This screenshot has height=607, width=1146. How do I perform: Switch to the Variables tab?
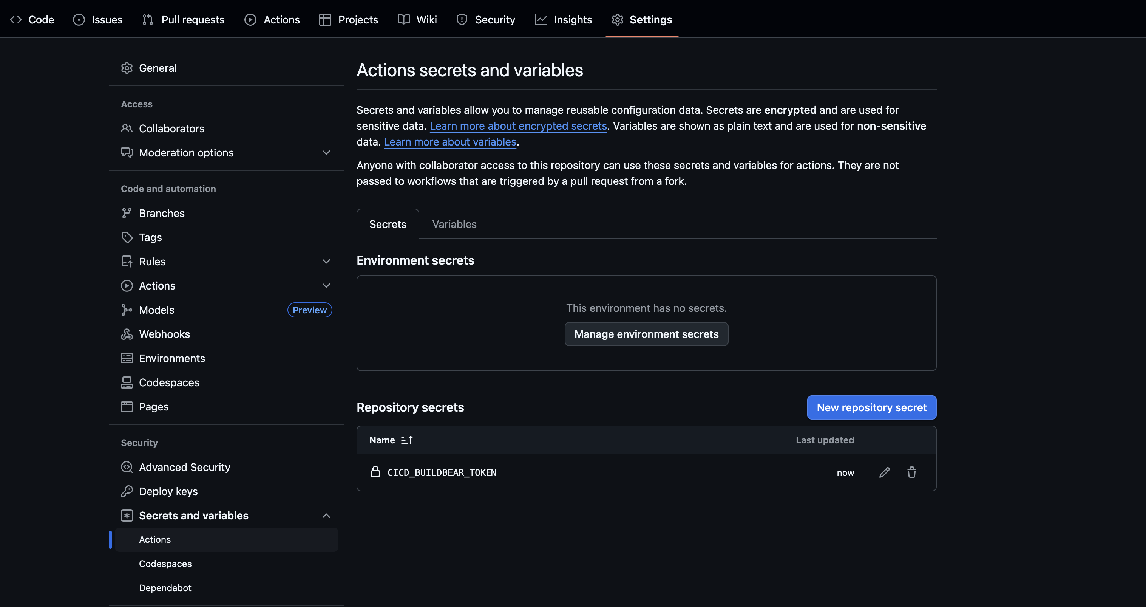tap(454, 224)
